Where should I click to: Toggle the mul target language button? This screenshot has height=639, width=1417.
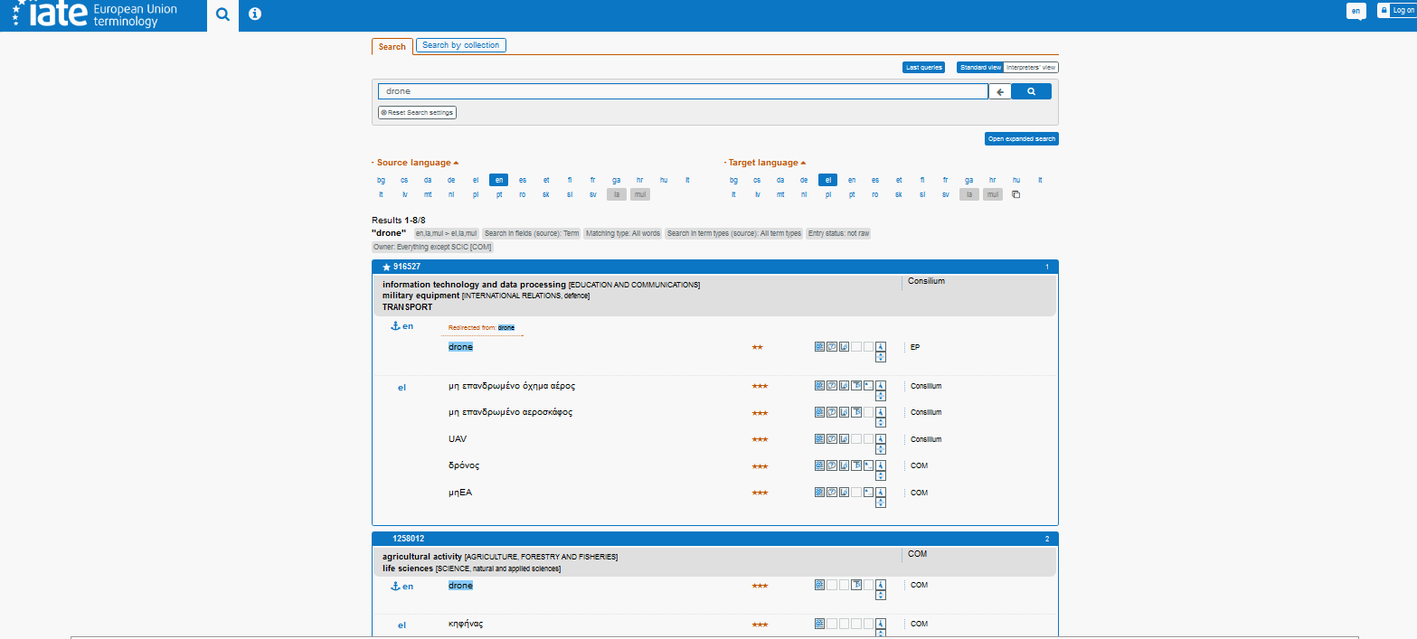click(x=993, y=194)
